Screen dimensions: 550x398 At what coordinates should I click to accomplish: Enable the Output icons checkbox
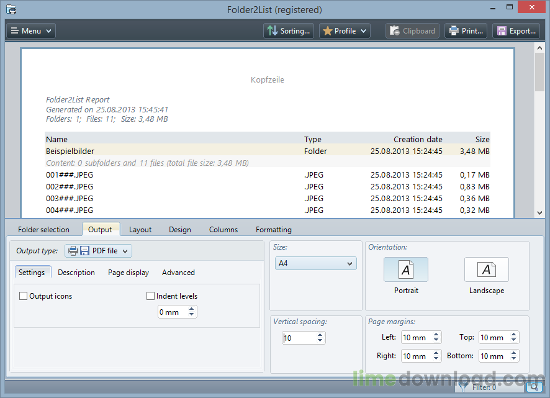[24, 296]
